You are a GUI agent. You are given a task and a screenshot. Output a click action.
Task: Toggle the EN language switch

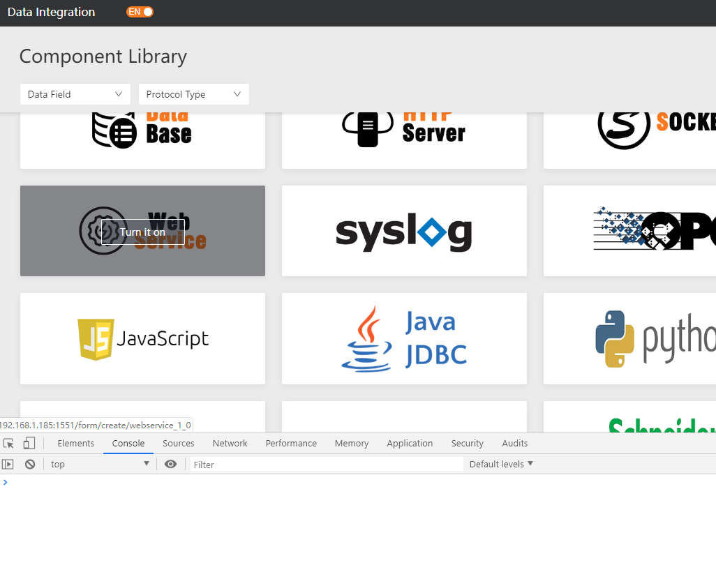coord(140,12)
